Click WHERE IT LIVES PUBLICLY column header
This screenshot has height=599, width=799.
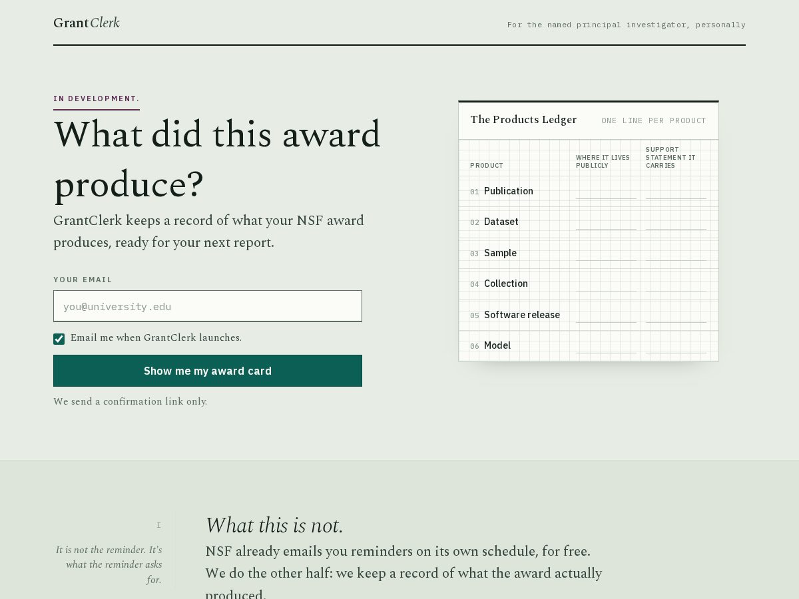click(x=603, y=161)
